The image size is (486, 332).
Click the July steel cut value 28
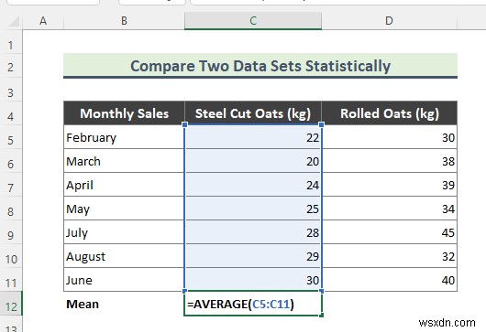click(253, 232)
